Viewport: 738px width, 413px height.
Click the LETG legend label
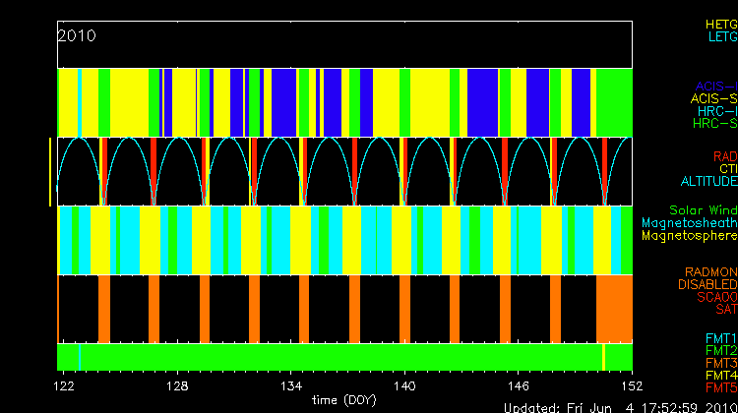721,36
